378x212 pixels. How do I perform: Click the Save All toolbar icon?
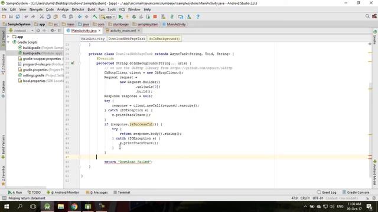click(x=11, y=16)
